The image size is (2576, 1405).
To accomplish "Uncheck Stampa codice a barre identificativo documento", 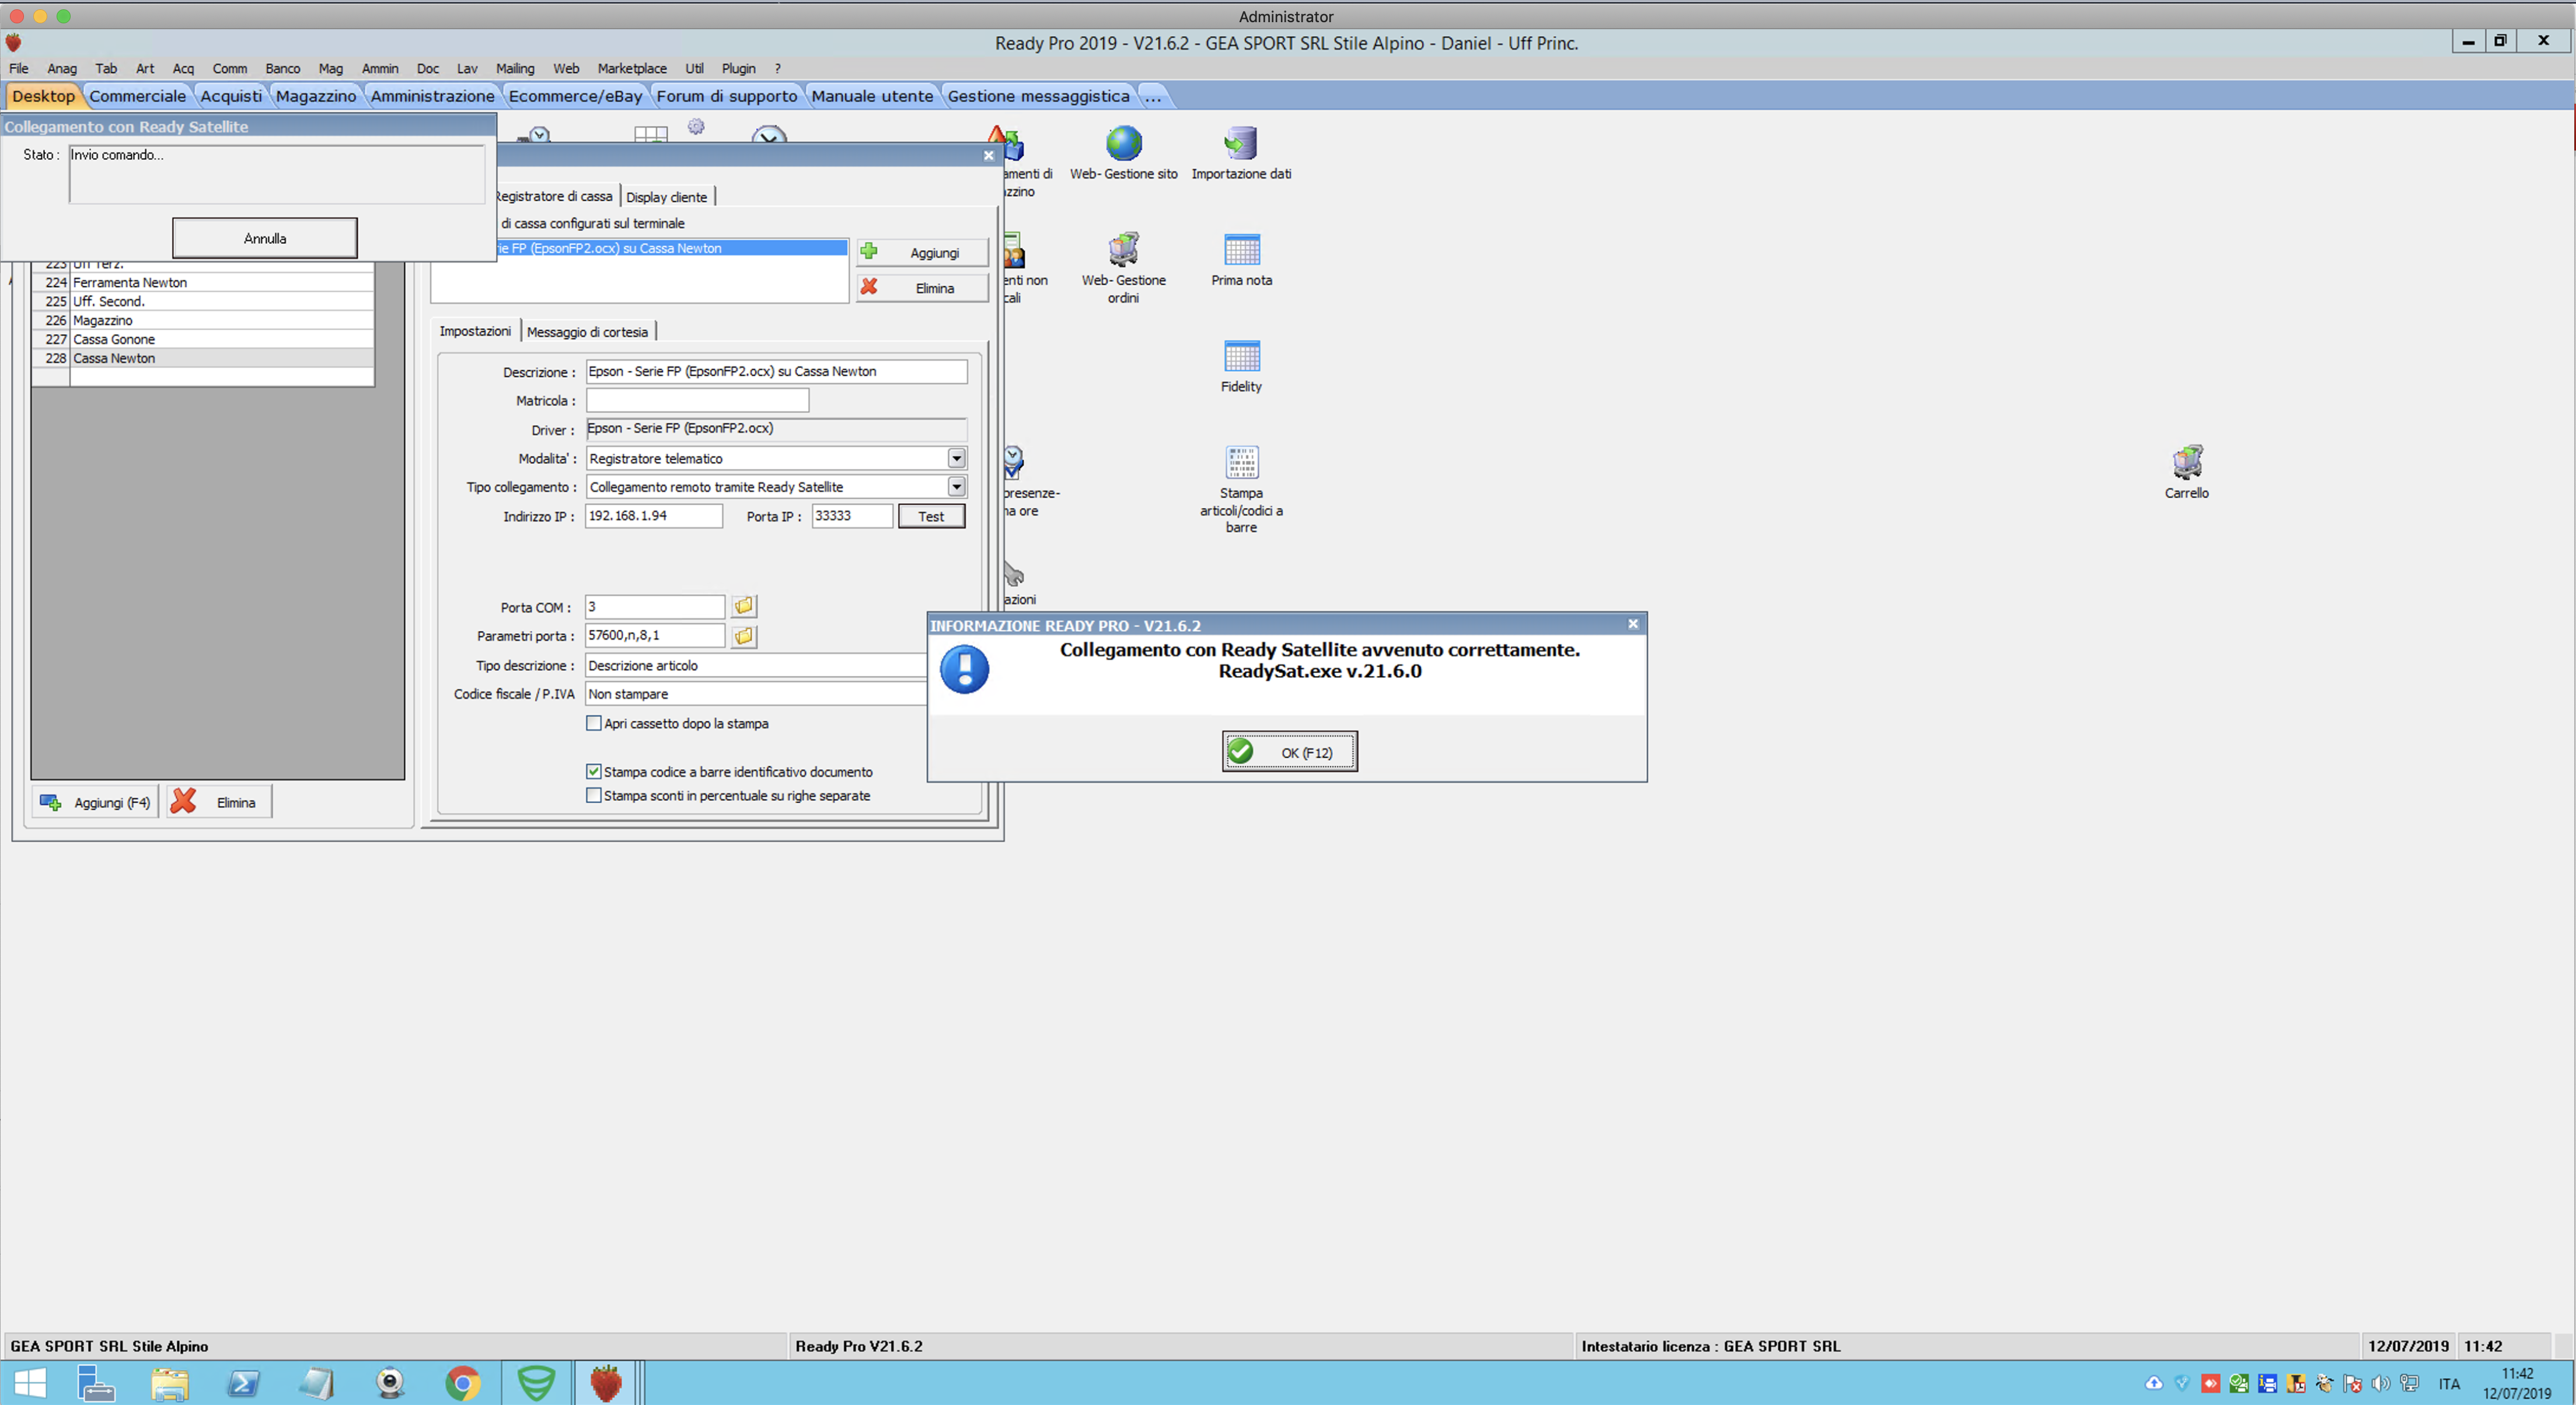I will 594,772.
